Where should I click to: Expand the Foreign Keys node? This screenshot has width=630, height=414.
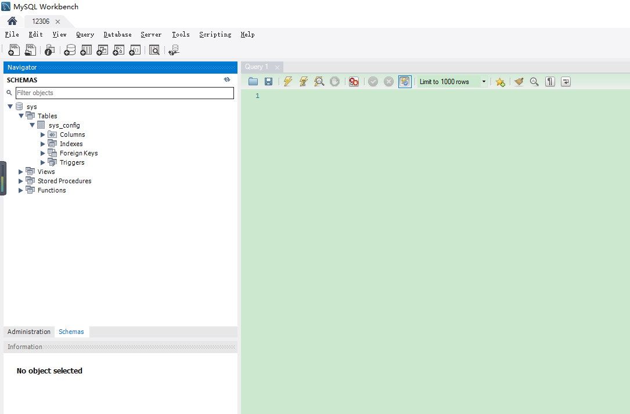coord(42,153)
